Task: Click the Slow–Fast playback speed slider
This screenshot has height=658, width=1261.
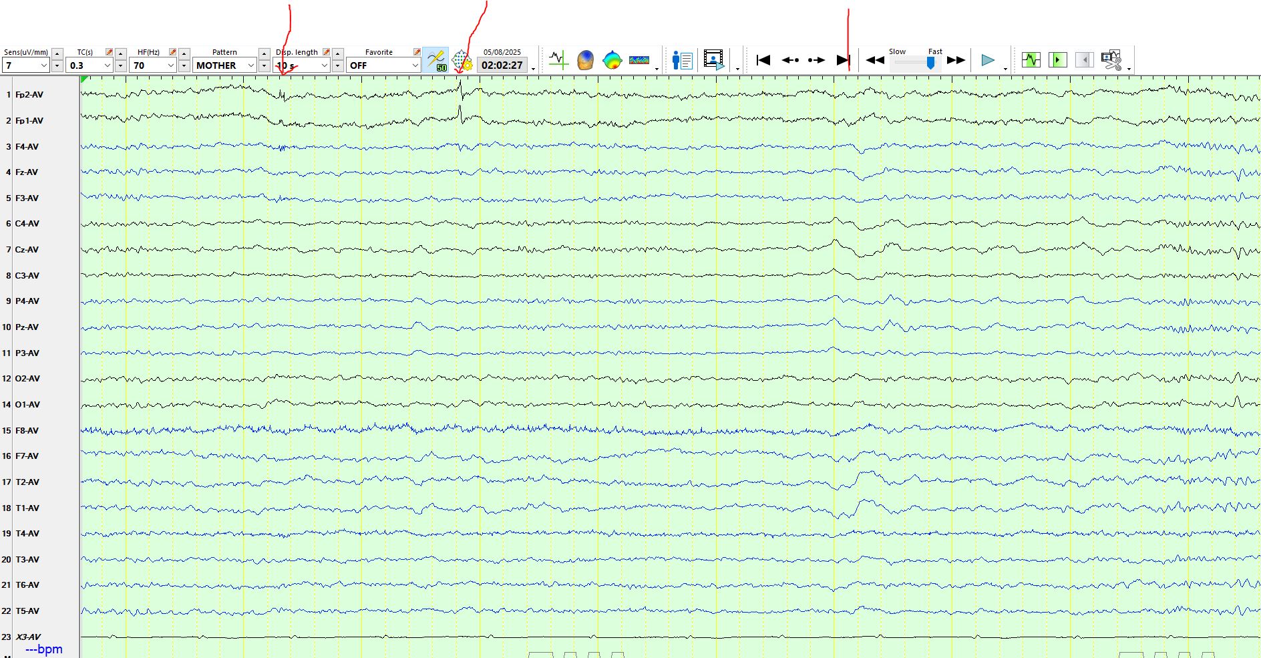Action: 915,62
